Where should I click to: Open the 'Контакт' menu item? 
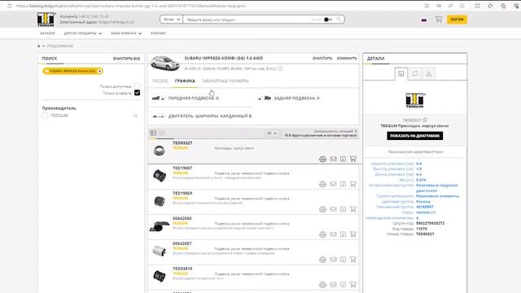(158, 33)
